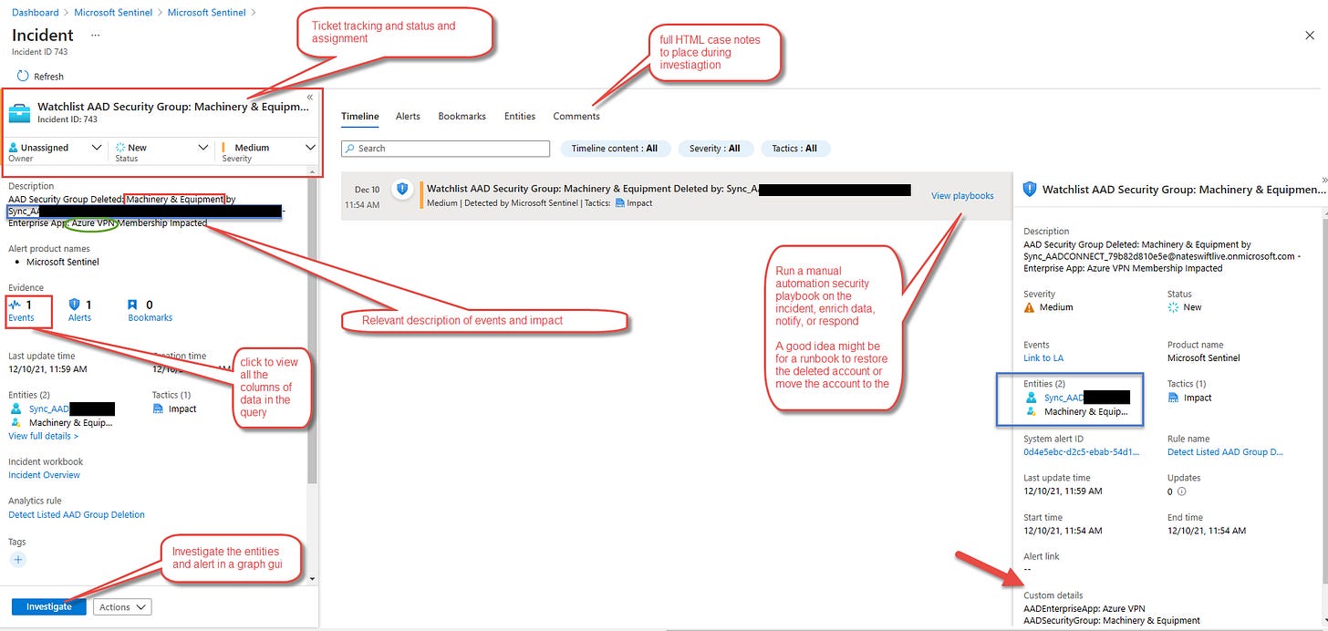1328x631 pixels.
Task: Click AADEnterpriseApp: Azure VPN custom detail
Action: coord(1084,608)
